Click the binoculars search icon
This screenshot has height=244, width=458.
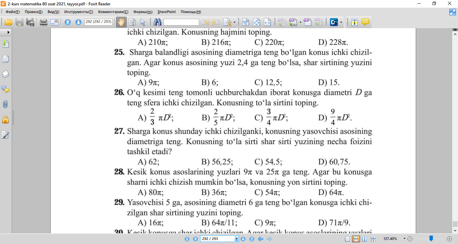click(158, 22)
